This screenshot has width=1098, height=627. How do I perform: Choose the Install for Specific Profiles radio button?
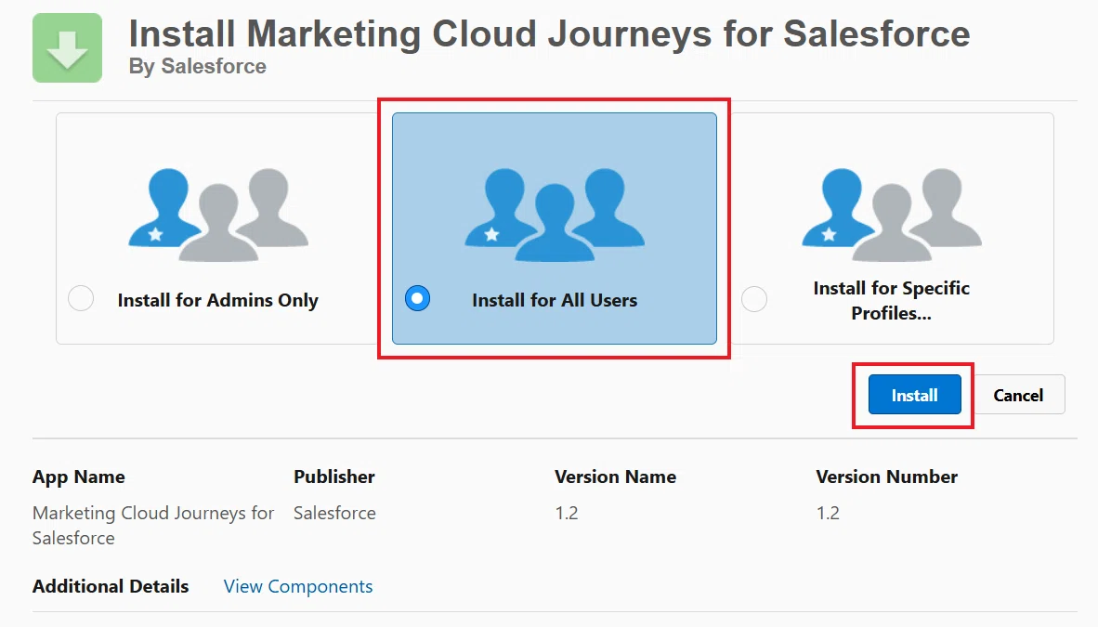coord(754,299)
